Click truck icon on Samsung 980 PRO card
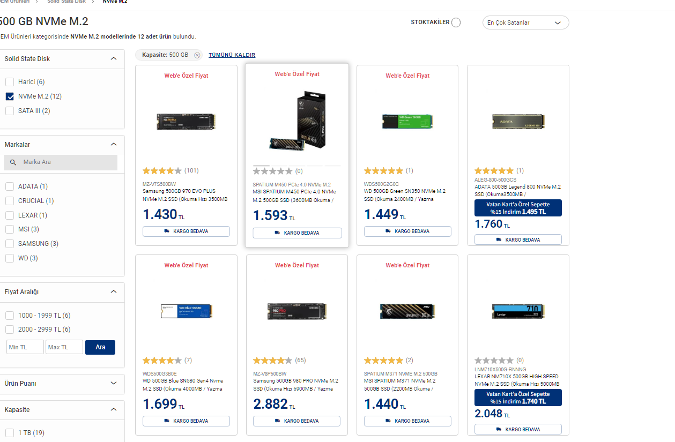This screenshot has width=675, height=442. click(278, 421)
